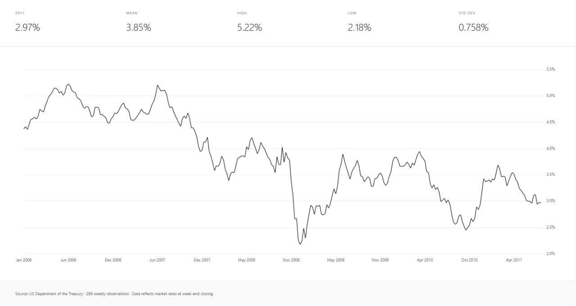The width and height of the screenshot is (576, 306).
Task: Select the MEAN statistic 3.85%
Action: click(x=139, y=27)
